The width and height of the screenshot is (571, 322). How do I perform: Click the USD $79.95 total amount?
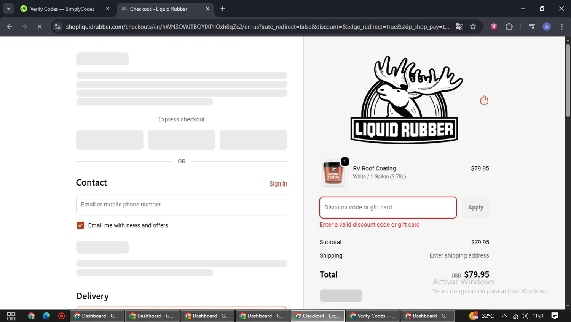coord(470,274)
